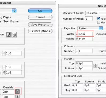Click Top margin stepper arrows
This screenshot has width=106, height=98.
77,64
